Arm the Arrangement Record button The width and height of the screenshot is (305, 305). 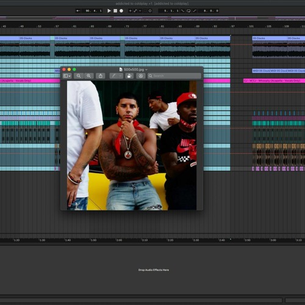point(121,11)
